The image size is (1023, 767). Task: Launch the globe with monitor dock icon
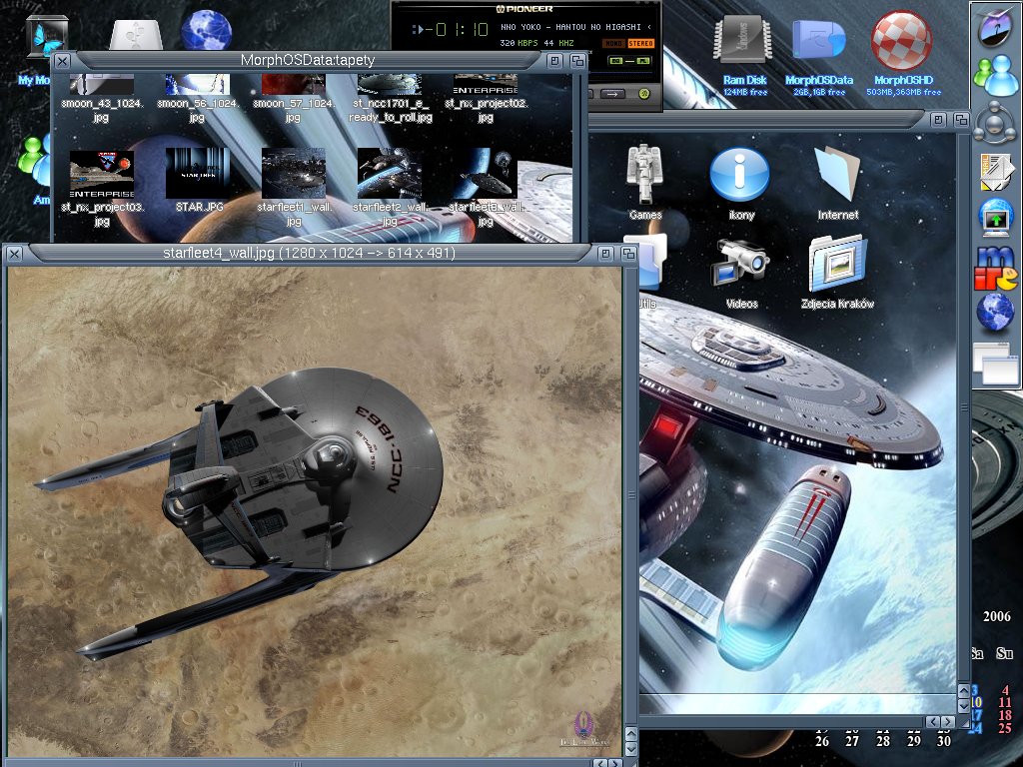[996, 217]
